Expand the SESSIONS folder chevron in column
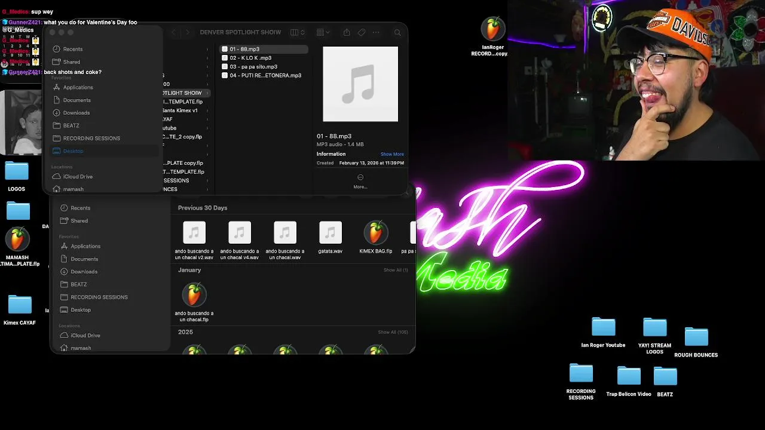The image size is (765, 430). (x=207, y=180)
